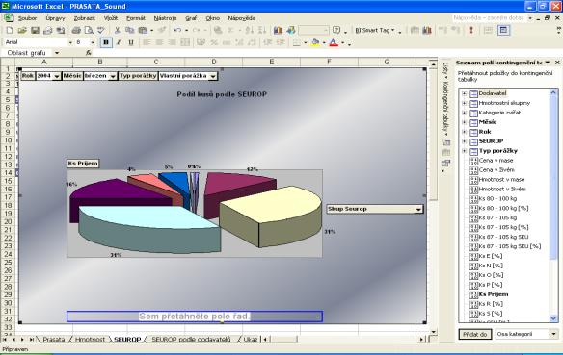Click the Ks Prijem chart field button
The height and width of the screenshot is (355, 563).
click(x=83, y=164)
